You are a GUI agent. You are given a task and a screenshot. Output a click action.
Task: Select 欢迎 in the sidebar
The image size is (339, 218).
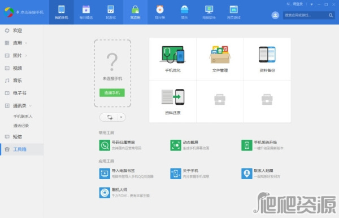pyautogui.click(x=21, y=30)
